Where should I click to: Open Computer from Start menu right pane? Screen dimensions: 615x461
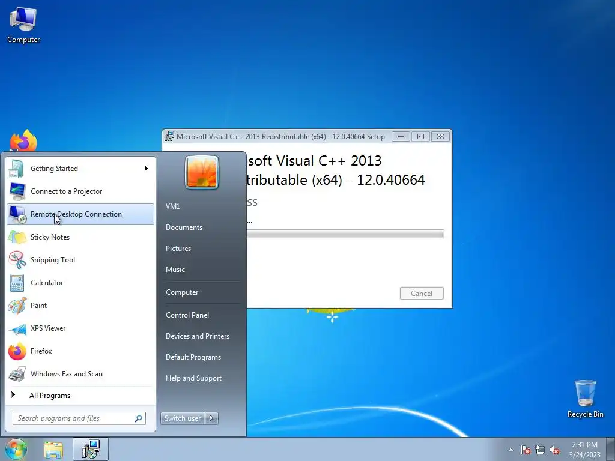(x=182, y=292)
